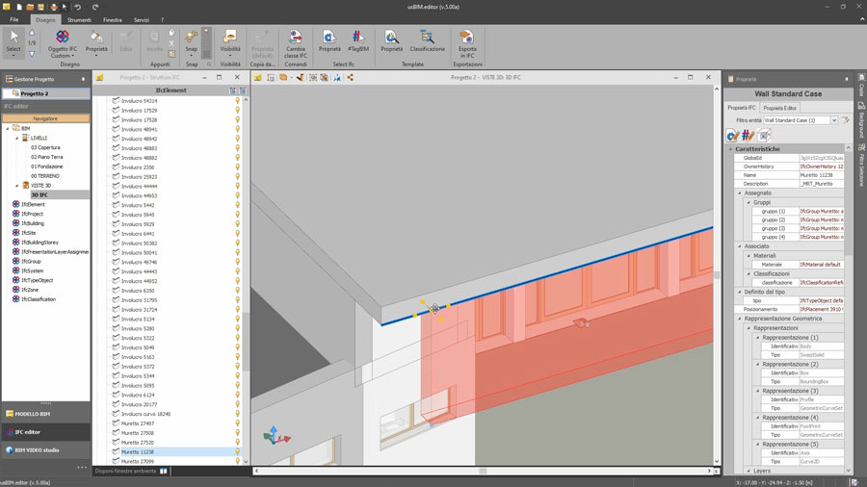Collapse the Gruppi group
Image resolution: width=867 pixels, height=487 pixels.
click(x=749, y=203)
